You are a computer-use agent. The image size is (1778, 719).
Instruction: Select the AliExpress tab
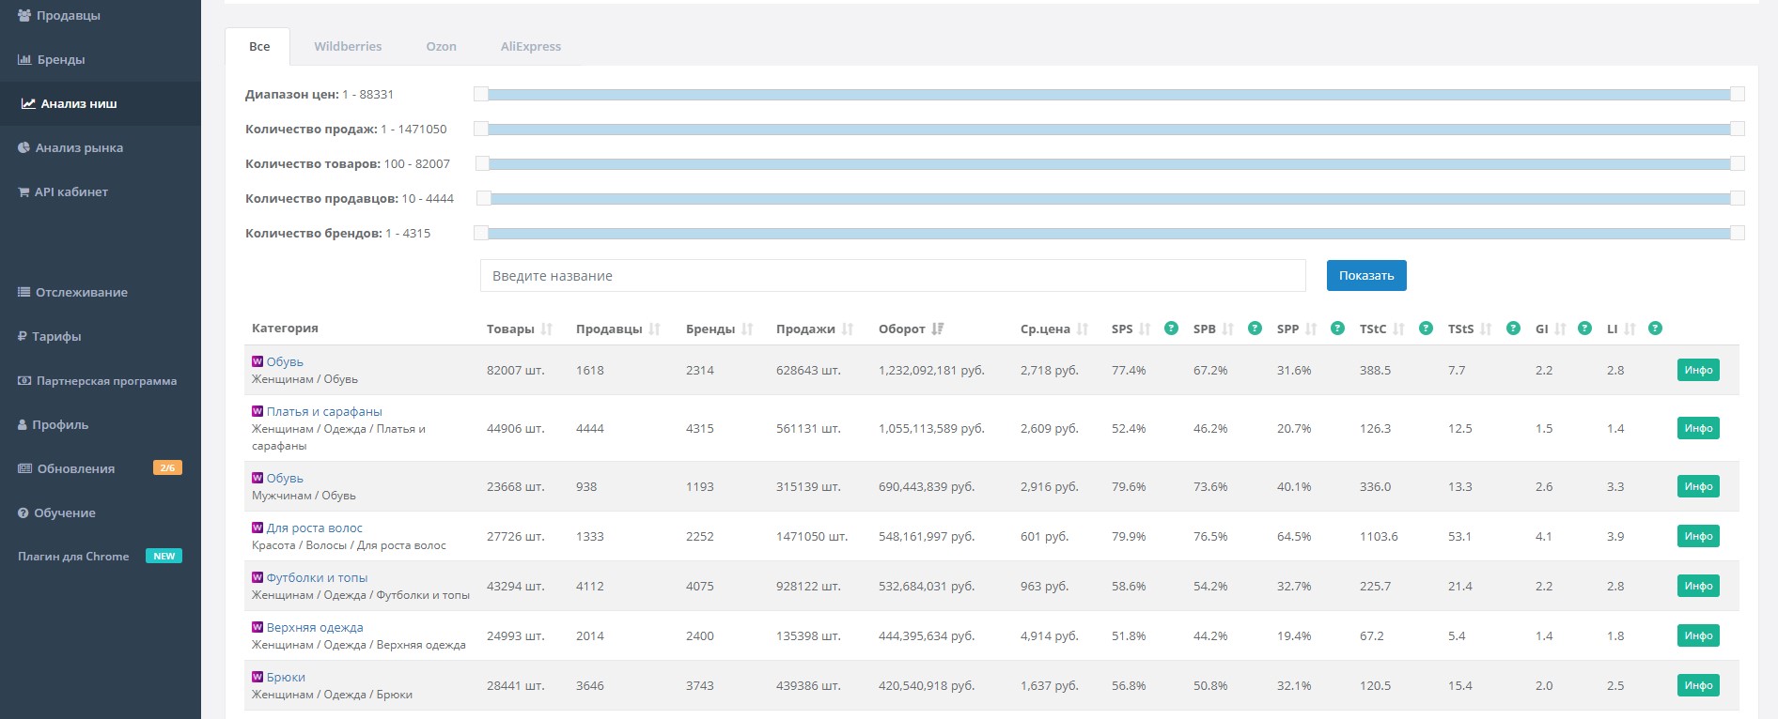coord(530,46)
